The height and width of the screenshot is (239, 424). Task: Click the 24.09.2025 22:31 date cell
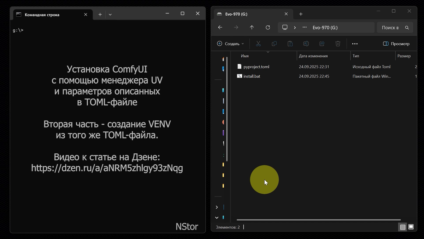click(314, 67)
